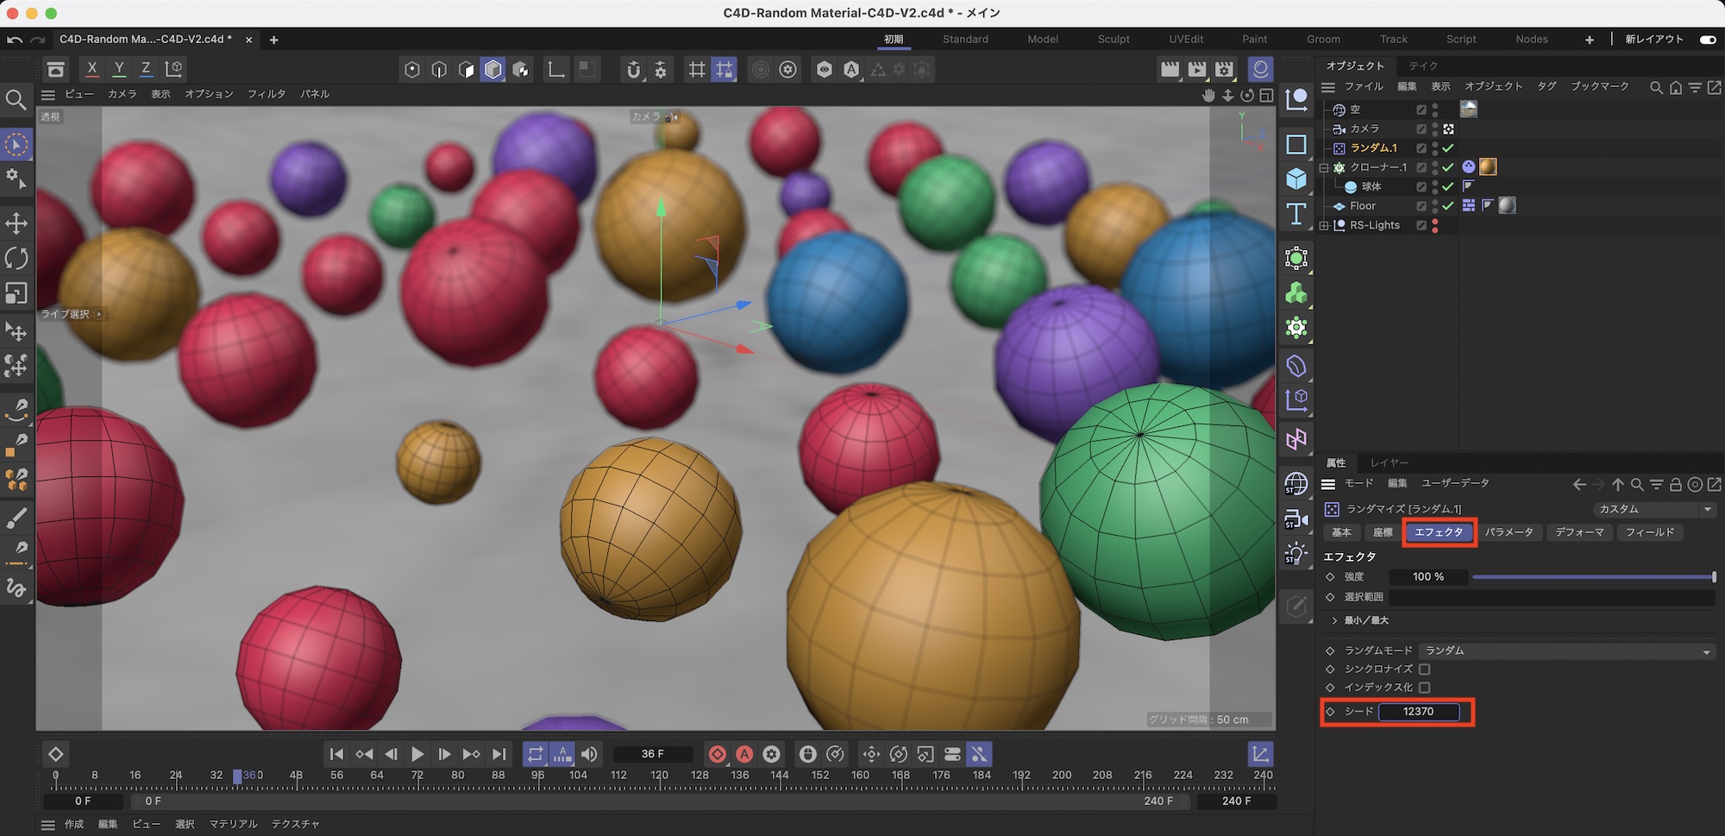Viewport: 1725px width, 836px height.
Task: Expand the RS-Lights tree item
Action: [1324, 226]
